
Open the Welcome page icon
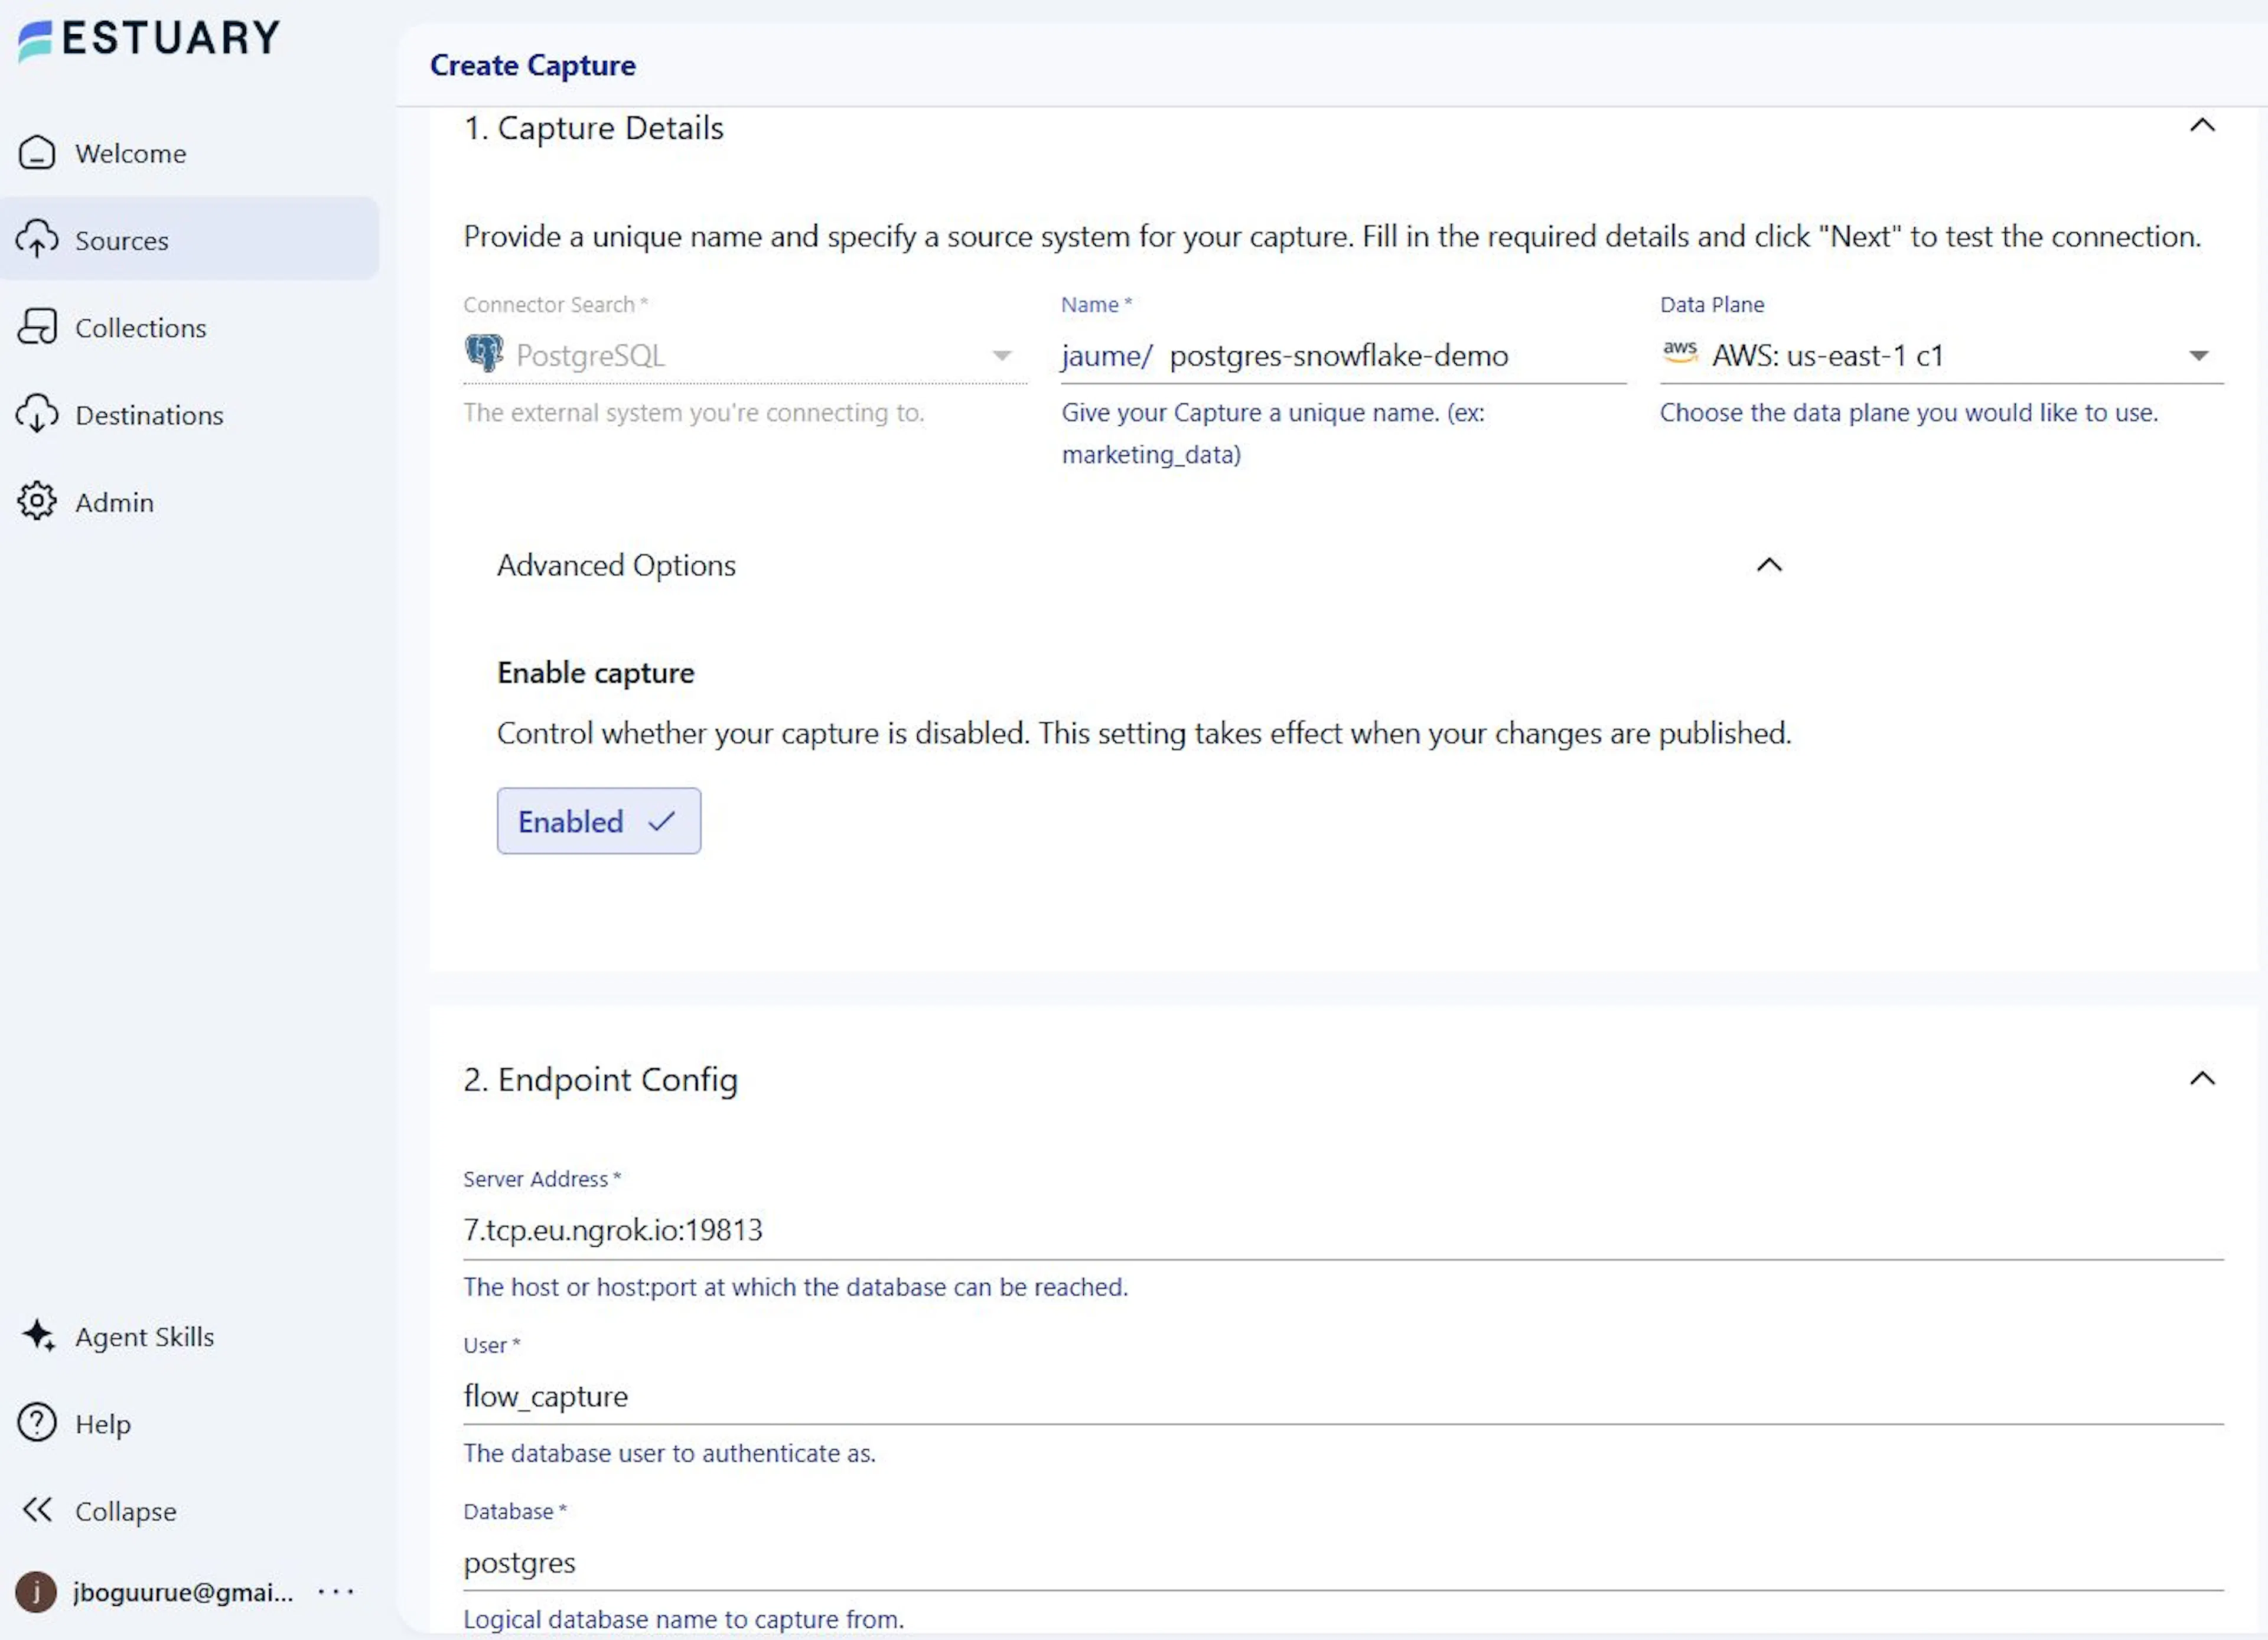click(x=37, y=153)
